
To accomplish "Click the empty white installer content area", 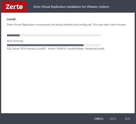I will pyautogui.click(x=68, y=81).
